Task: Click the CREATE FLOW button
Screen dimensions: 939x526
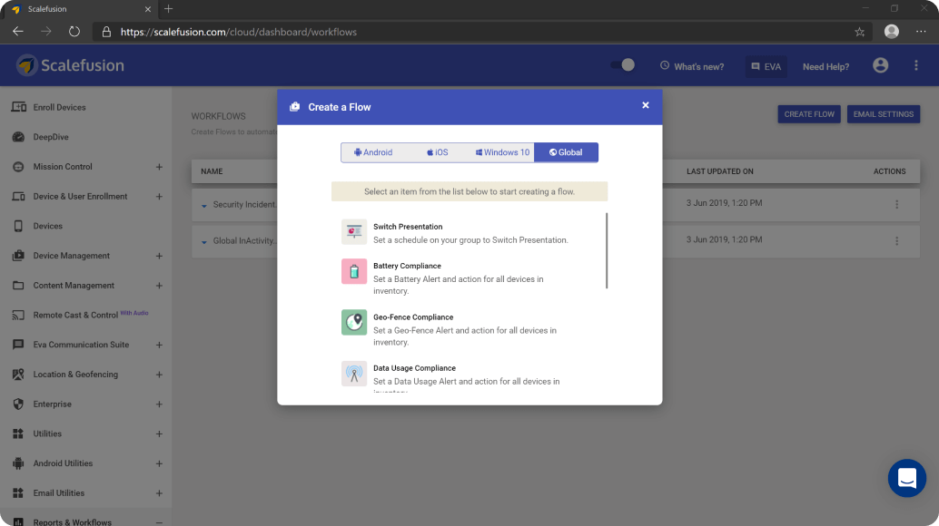Action: (x=808, y=113)
